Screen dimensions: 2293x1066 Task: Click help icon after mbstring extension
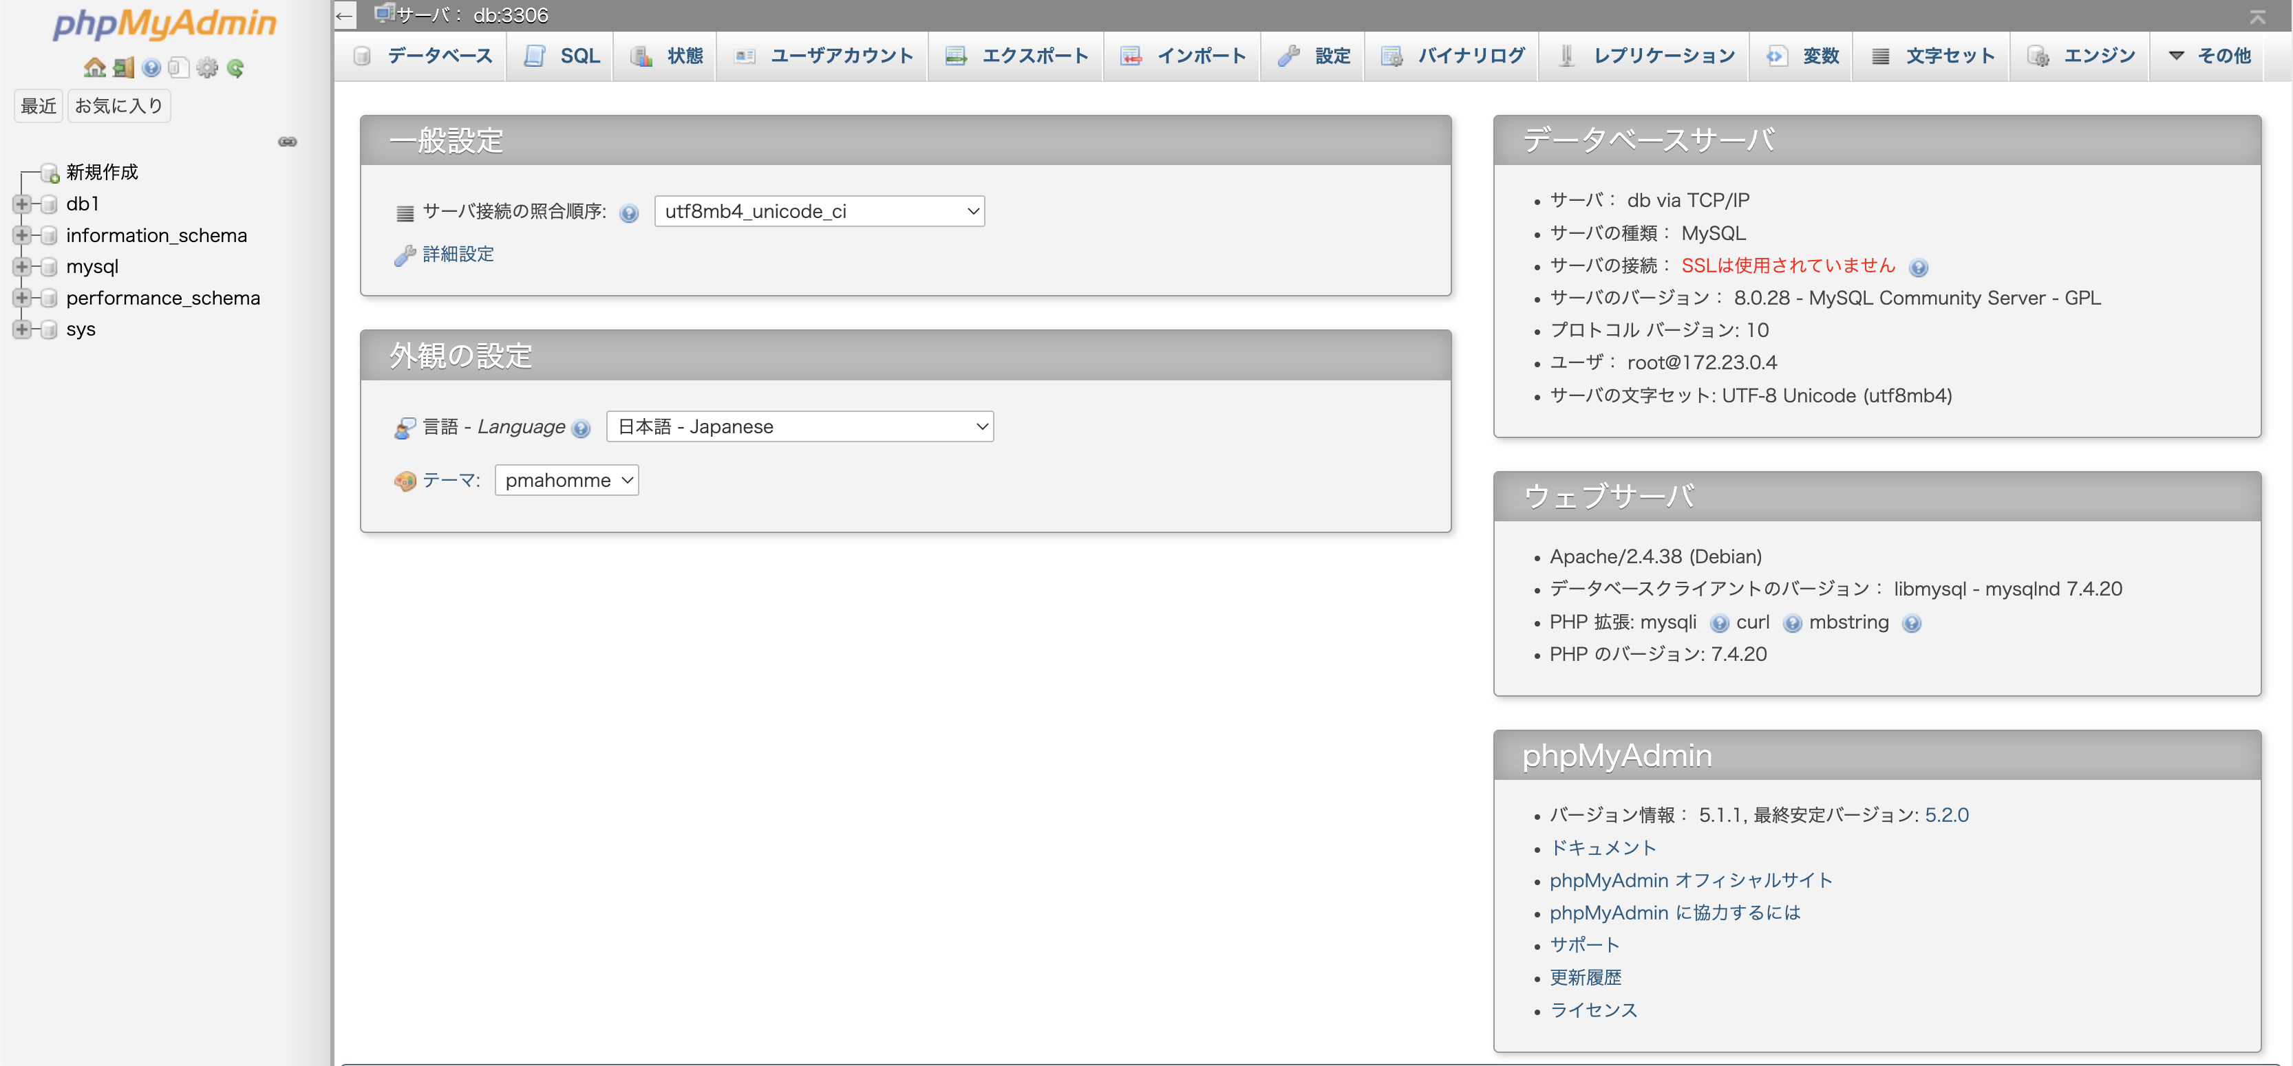point(1911,624)
